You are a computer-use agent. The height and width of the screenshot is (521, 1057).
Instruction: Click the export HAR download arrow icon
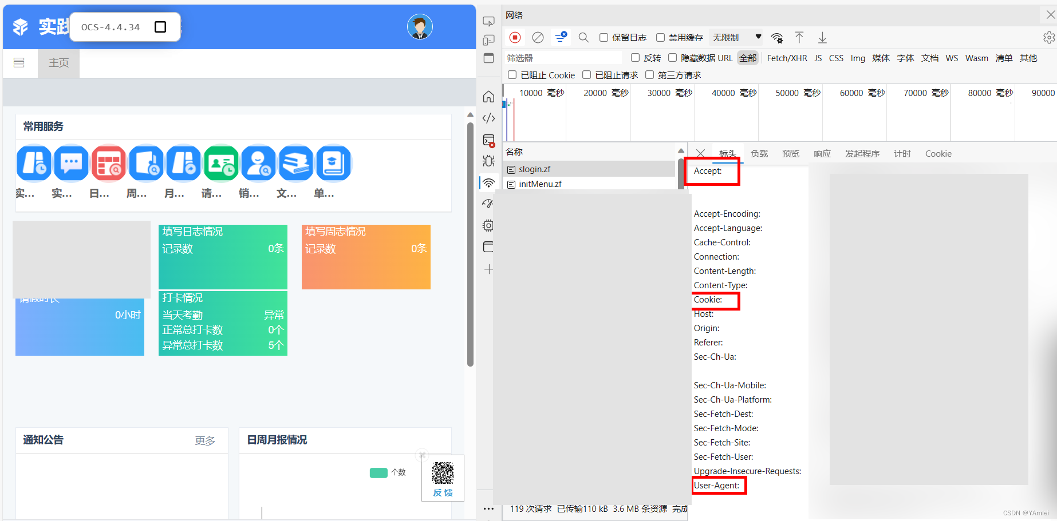(822, 38)
